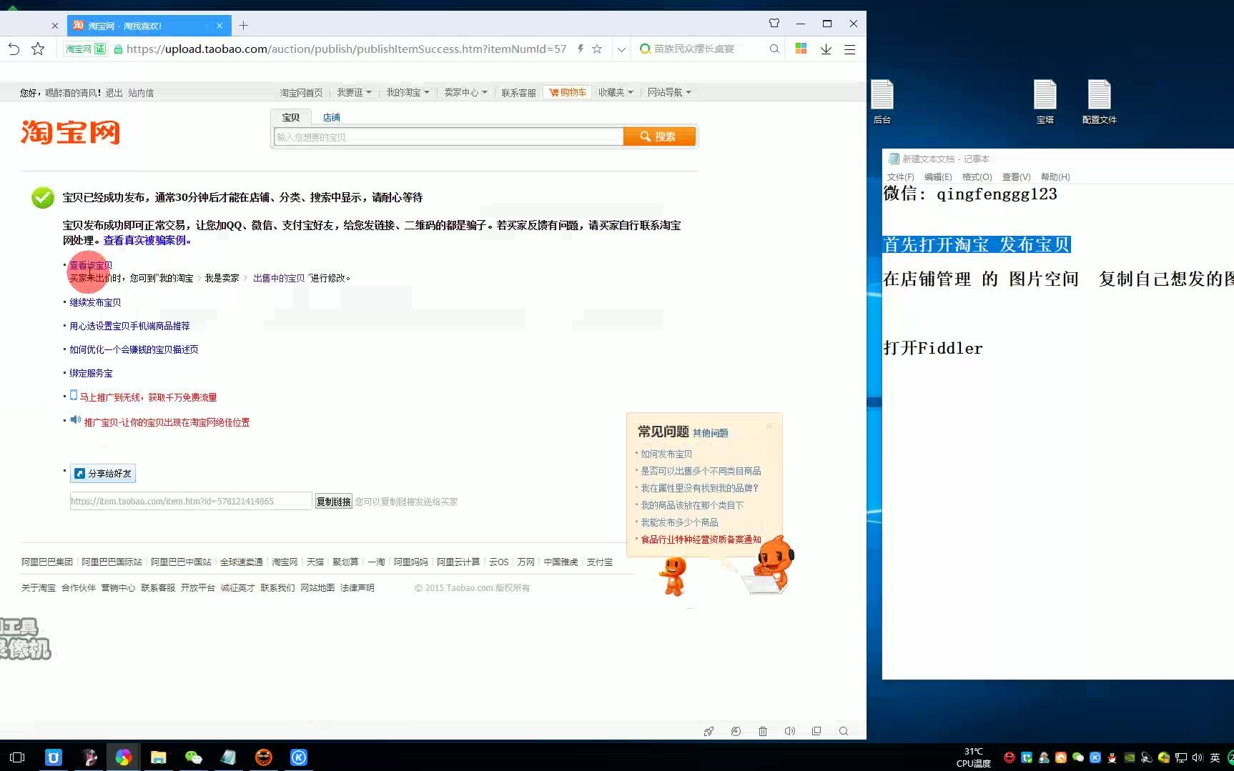Screen dimensions: 1234x771
Task: Expand the 收藏夹 dropdown
Action: tap(616, 92)
